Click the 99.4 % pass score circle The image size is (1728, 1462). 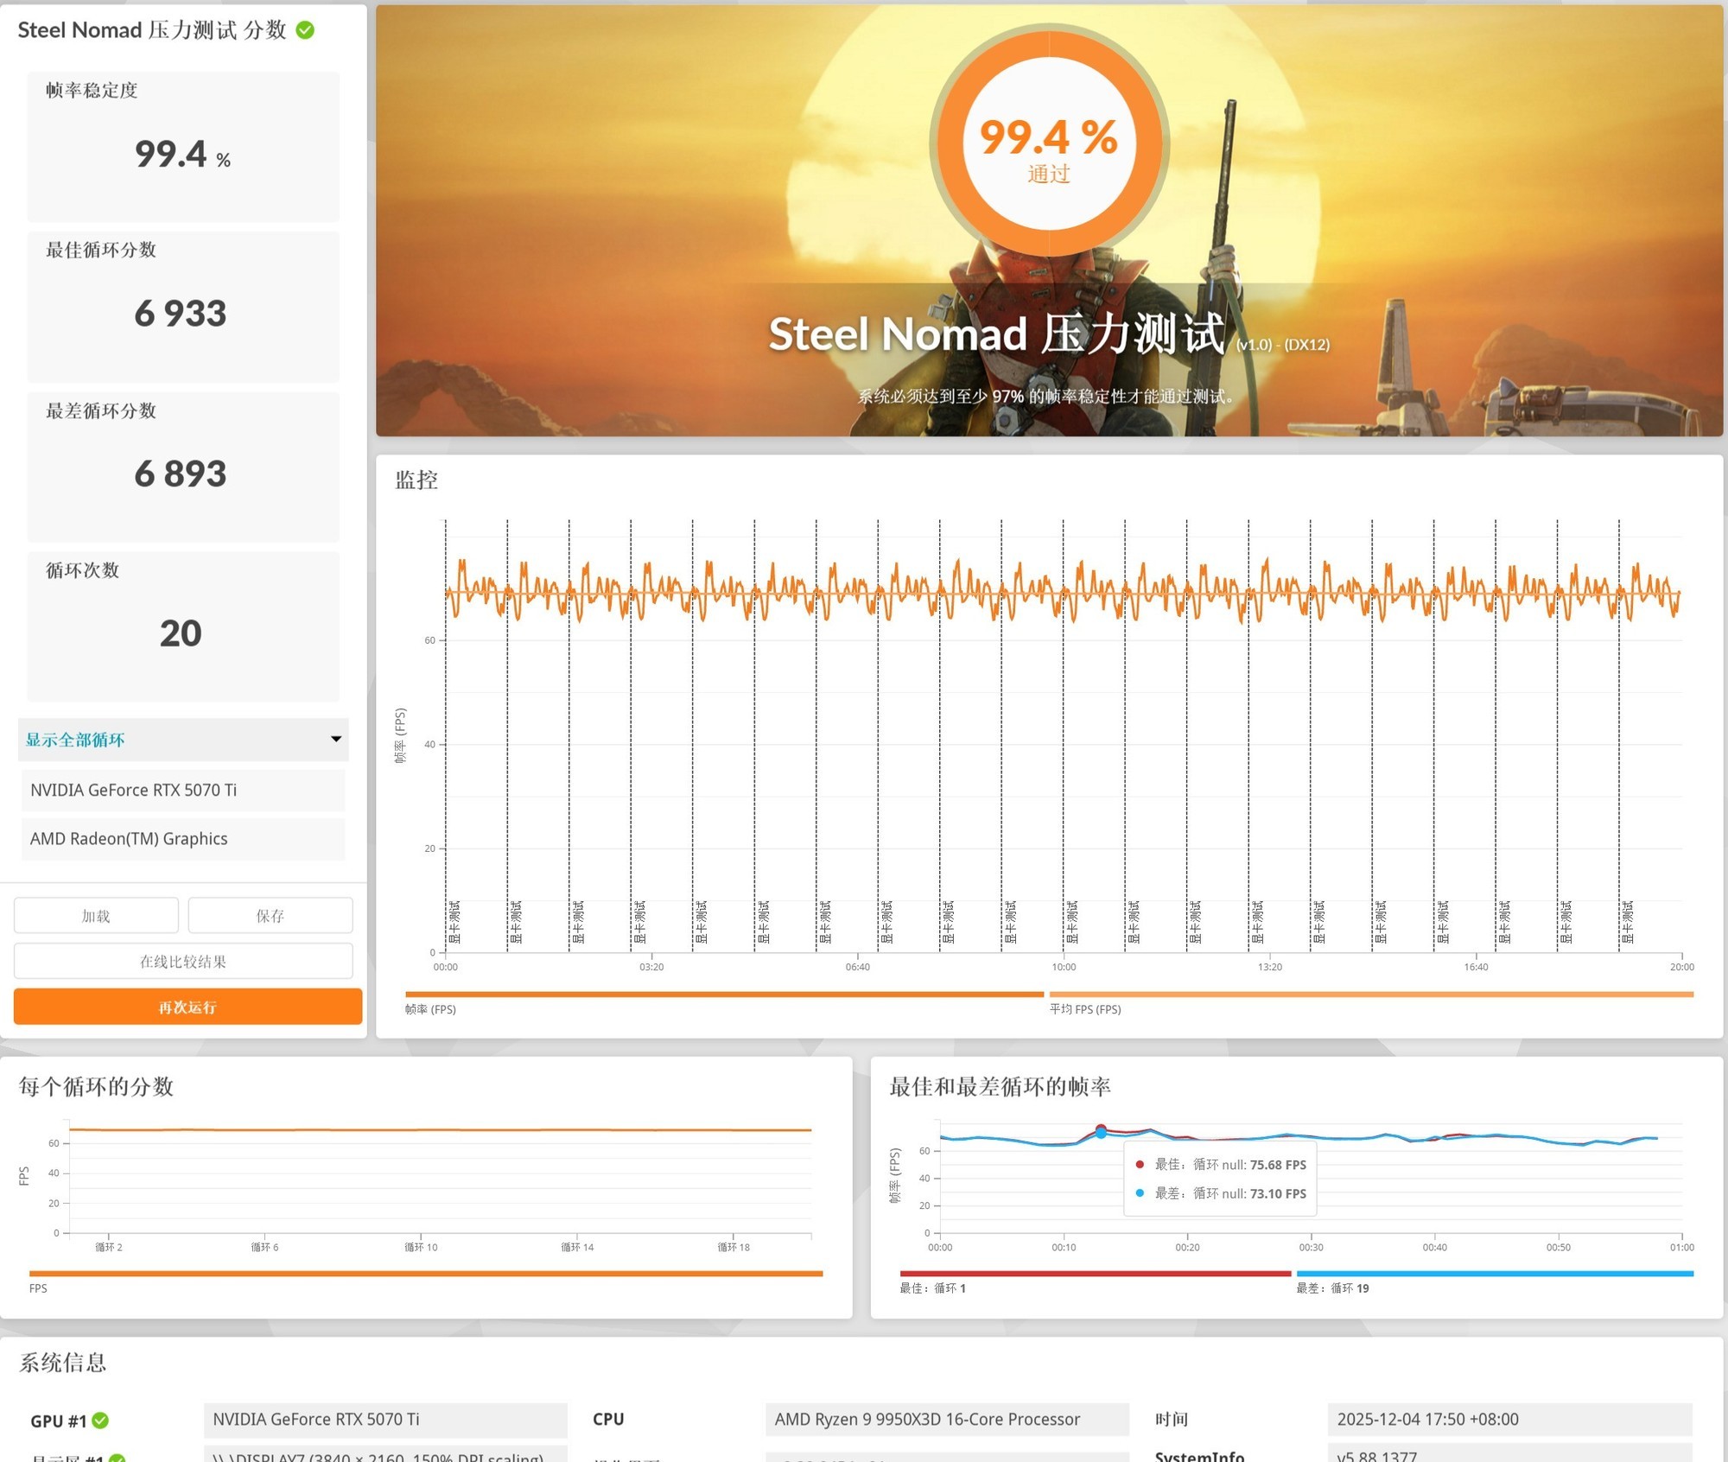1049,145
